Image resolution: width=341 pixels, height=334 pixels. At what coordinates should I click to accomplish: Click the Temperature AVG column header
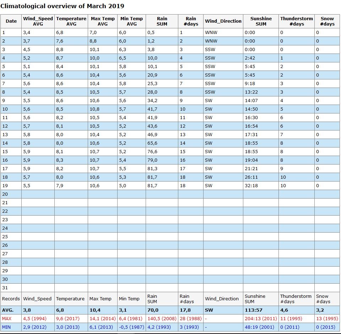(x=71, y=21)
